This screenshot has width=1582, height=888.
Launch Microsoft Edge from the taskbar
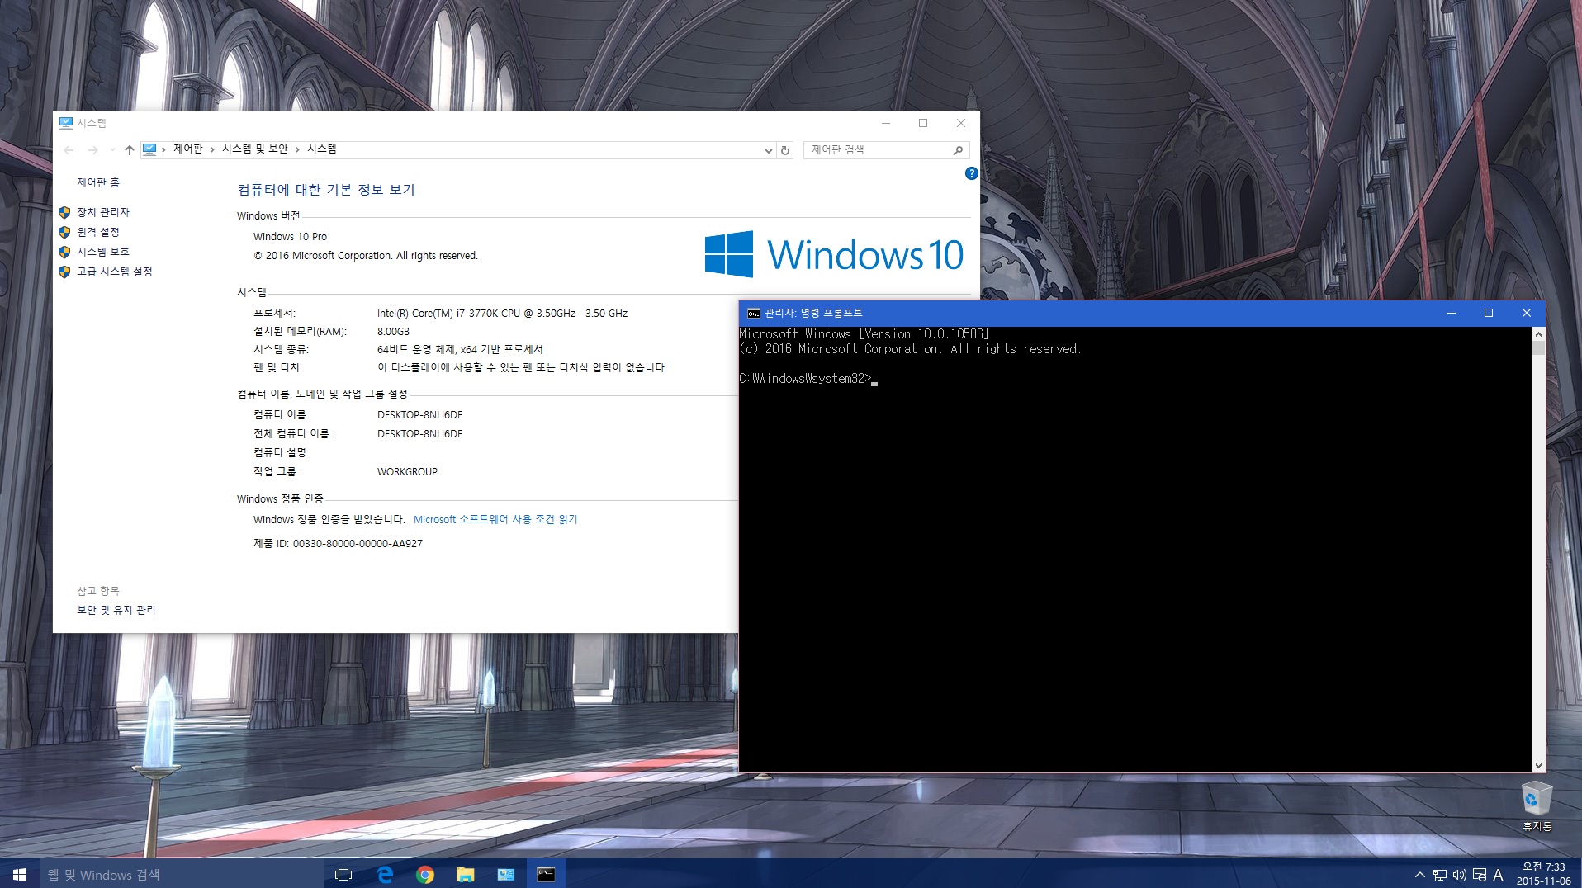(385, 874)
